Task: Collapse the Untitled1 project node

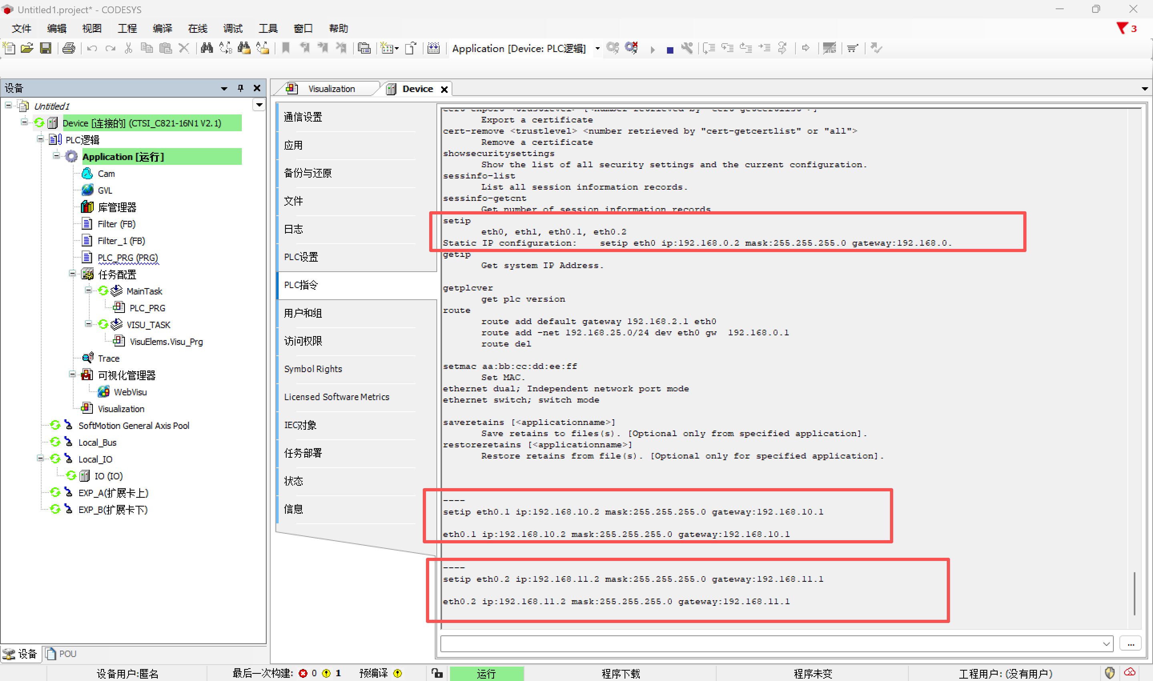Action: pyautogui.click(x=8, y=106)
